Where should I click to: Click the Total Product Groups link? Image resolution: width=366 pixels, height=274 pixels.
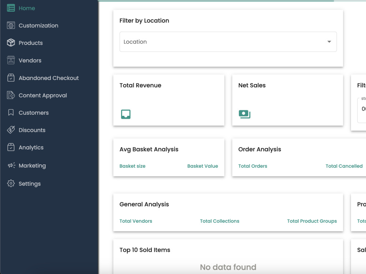(x=312, y=221)
